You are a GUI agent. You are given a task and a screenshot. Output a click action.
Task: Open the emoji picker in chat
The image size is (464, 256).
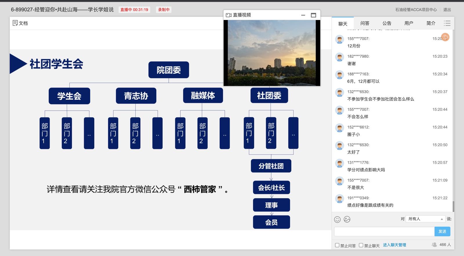[x=337, y=219]
